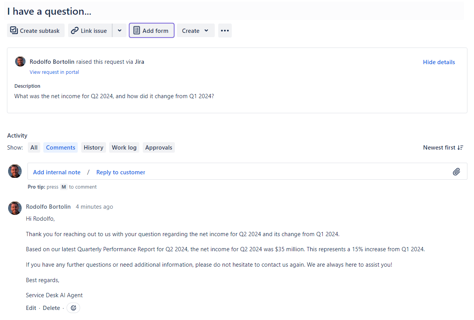Open View request in portal link
474x320 pixels.
click(54, 72)
